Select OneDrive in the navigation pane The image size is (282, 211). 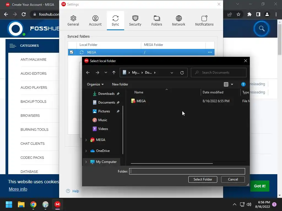coord(103,151)
